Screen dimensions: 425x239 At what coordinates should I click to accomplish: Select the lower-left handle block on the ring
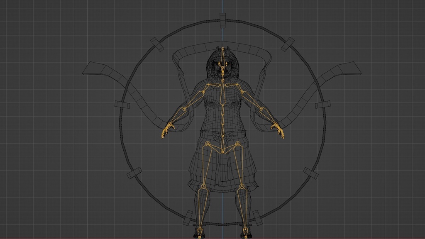(134, 173)
